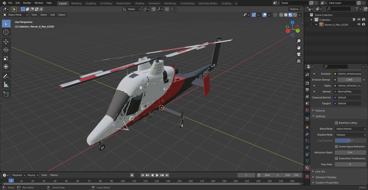
Task: Click the viewport zoom magnifier icon
Action: [298, 41]
